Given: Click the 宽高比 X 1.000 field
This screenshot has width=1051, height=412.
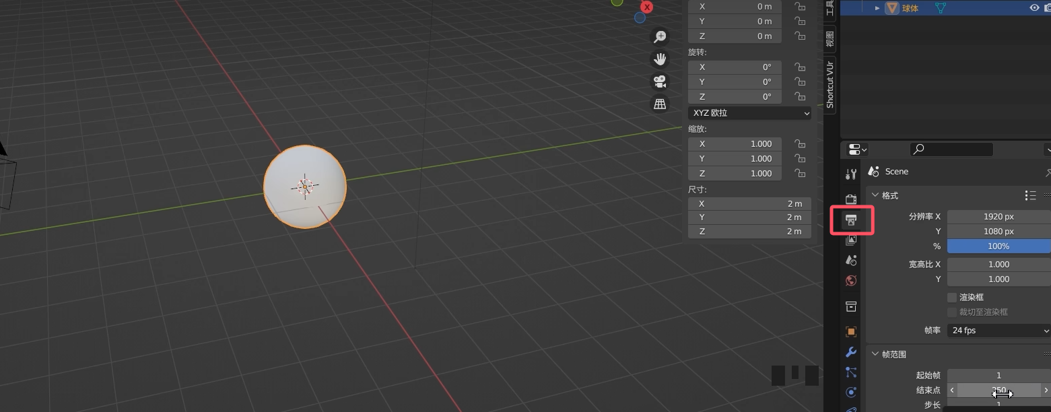Looking at the screenshot, I should tap(999, 265).
